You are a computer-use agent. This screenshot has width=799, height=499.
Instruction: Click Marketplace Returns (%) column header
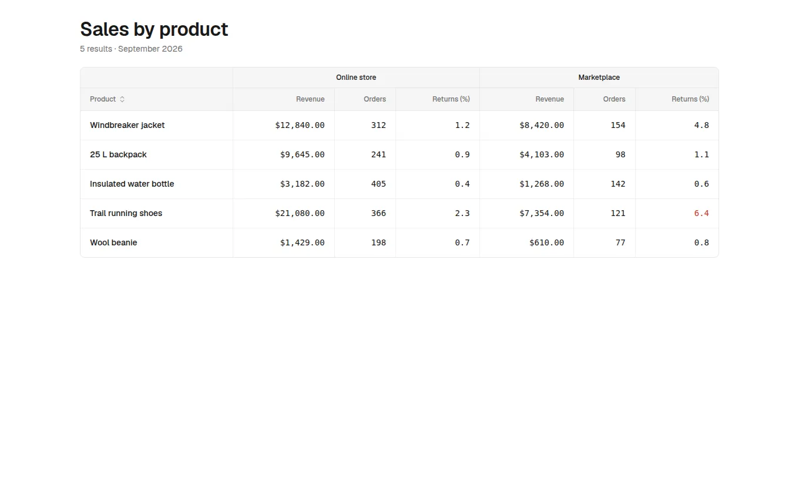677,99
